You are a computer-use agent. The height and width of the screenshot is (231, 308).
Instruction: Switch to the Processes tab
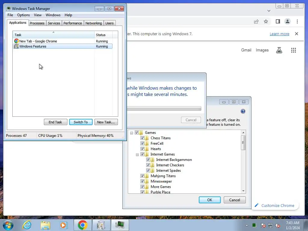click(x=37, y=23)
